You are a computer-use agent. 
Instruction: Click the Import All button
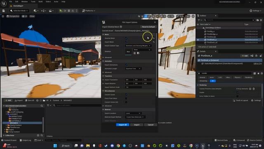click(123, 125)
